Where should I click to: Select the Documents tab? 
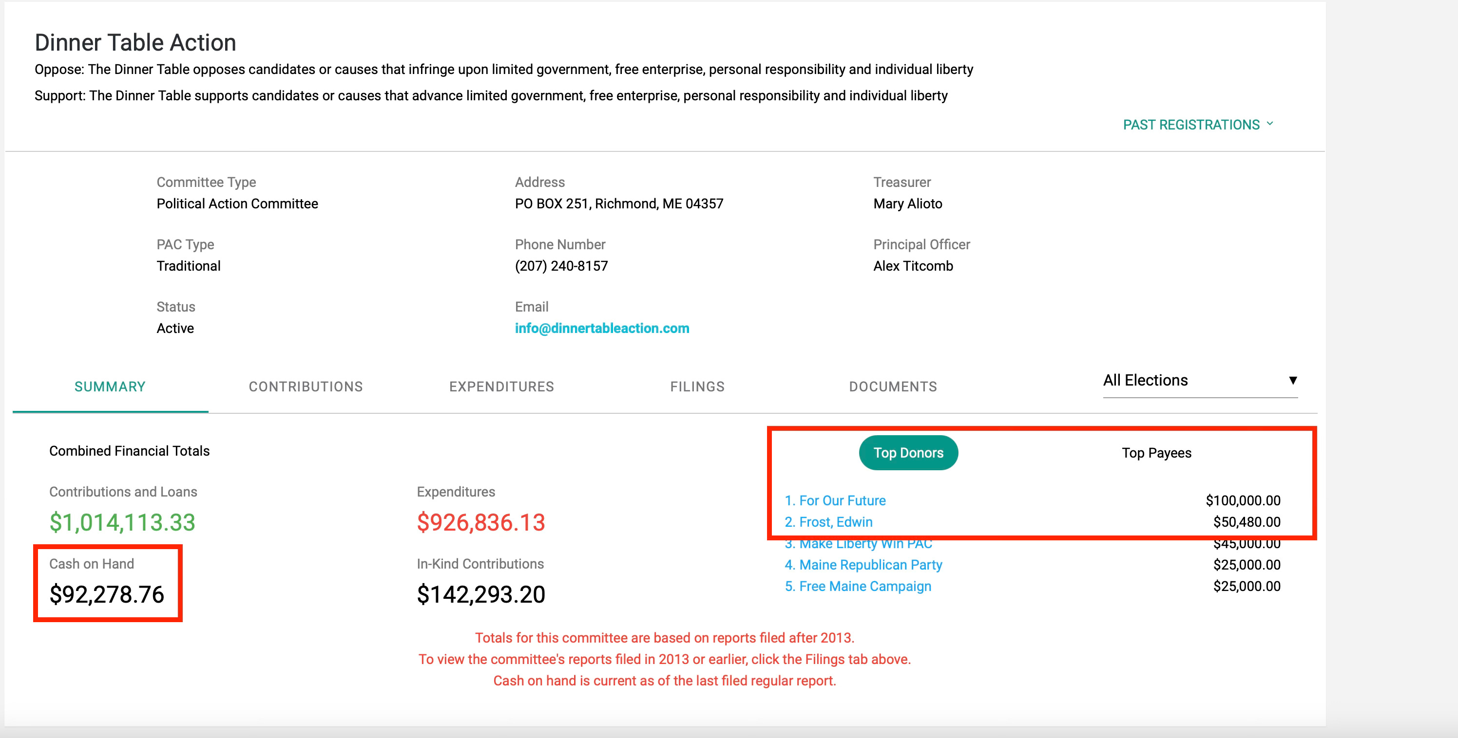(893, 387)
